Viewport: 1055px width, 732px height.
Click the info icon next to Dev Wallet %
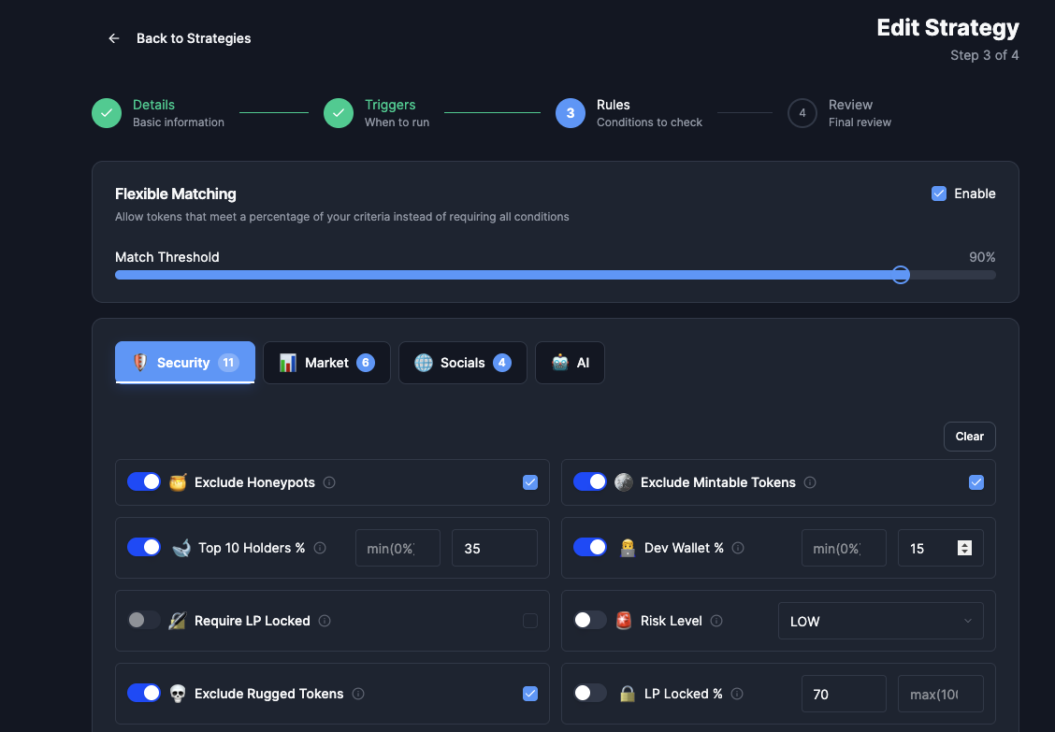[x=738, y=548]
